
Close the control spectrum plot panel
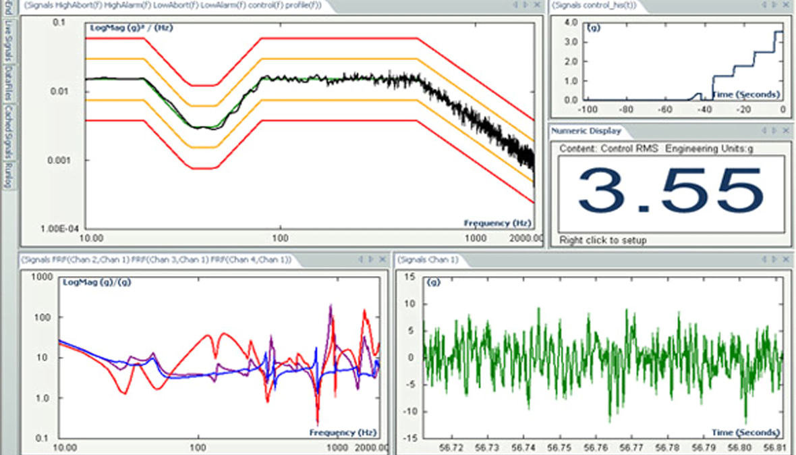click(537, 5)
